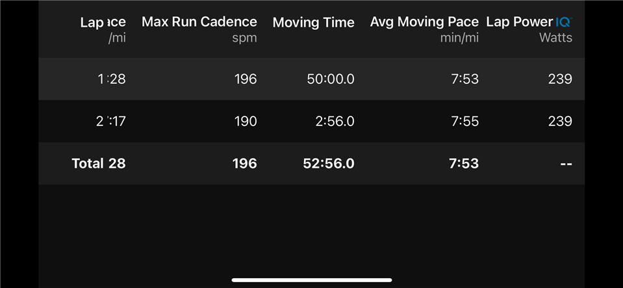Select lap 1 max cadence 196

tap(245, 79)
